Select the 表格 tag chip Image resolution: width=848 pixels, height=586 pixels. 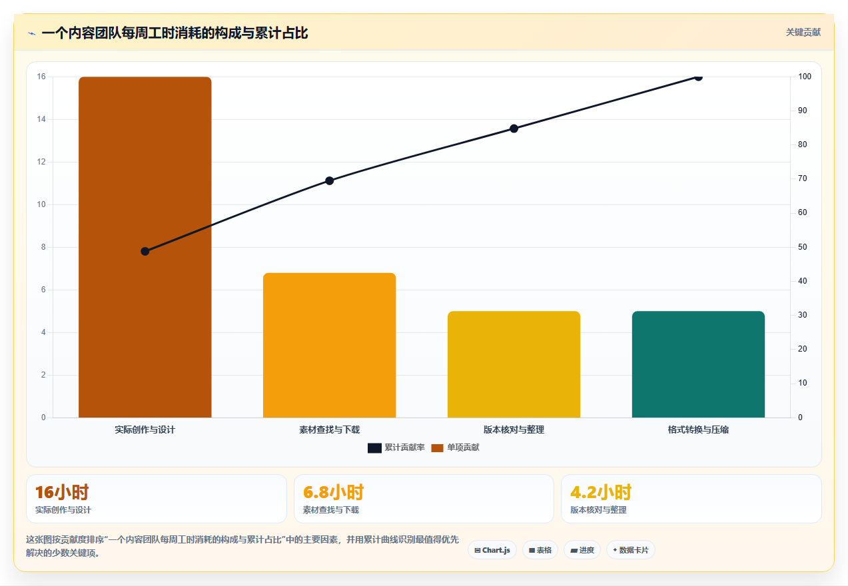coord(540,550)
